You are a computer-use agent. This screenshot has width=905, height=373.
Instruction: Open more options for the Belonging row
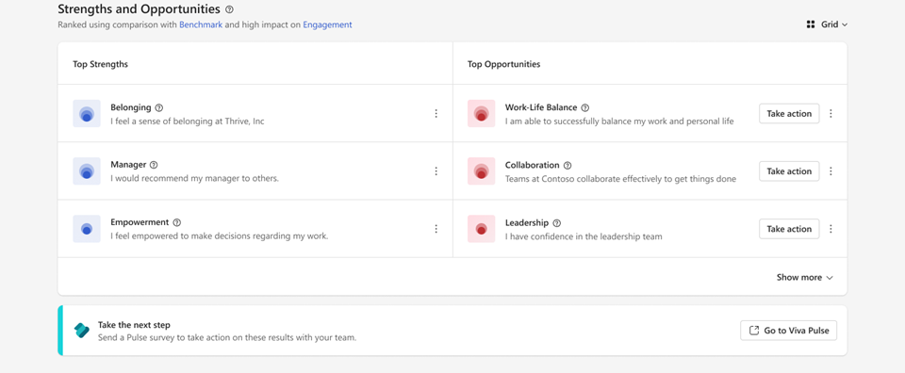[x=436, y=114]
